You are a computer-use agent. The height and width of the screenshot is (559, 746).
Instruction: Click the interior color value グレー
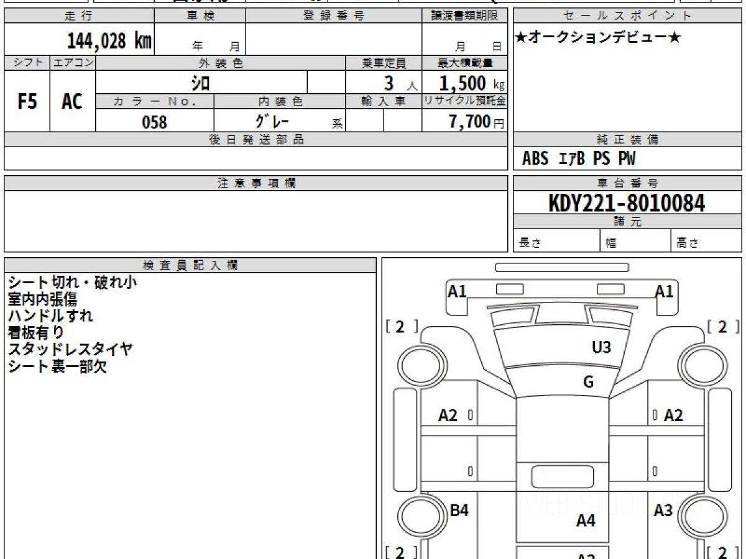click(272, 120)
